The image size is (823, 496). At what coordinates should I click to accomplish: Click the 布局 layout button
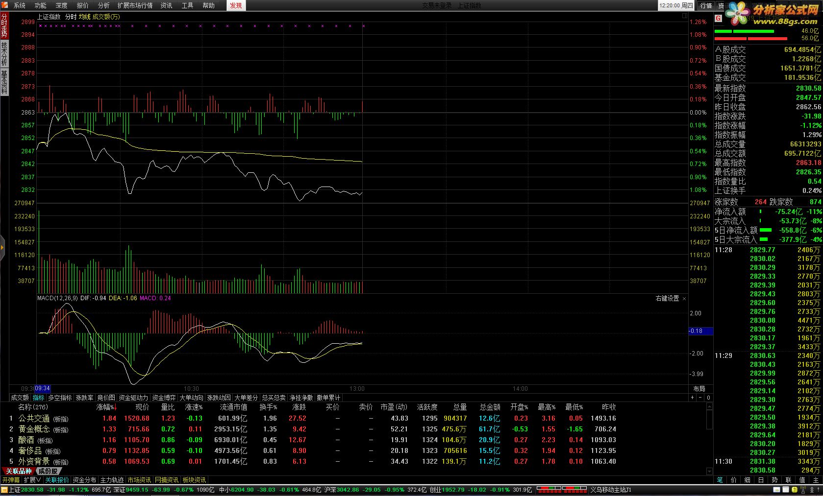click(x=699, y=389)
